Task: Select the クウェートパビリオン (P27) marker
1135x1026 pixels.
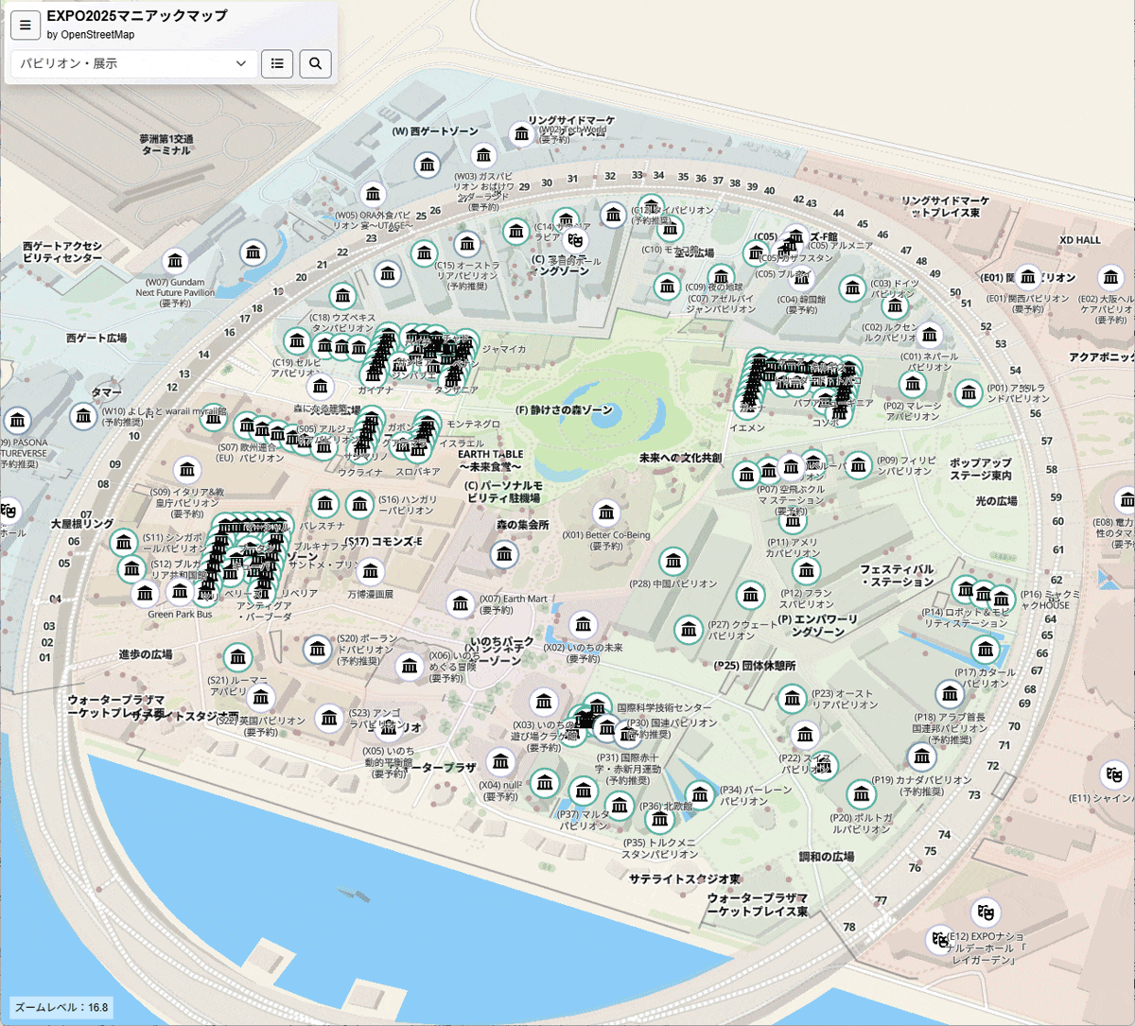Action: tap(689, 629)
